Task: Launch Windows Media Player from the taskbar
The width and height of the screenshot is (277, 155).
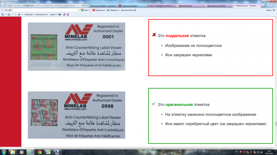Action: tap(22, 152)
